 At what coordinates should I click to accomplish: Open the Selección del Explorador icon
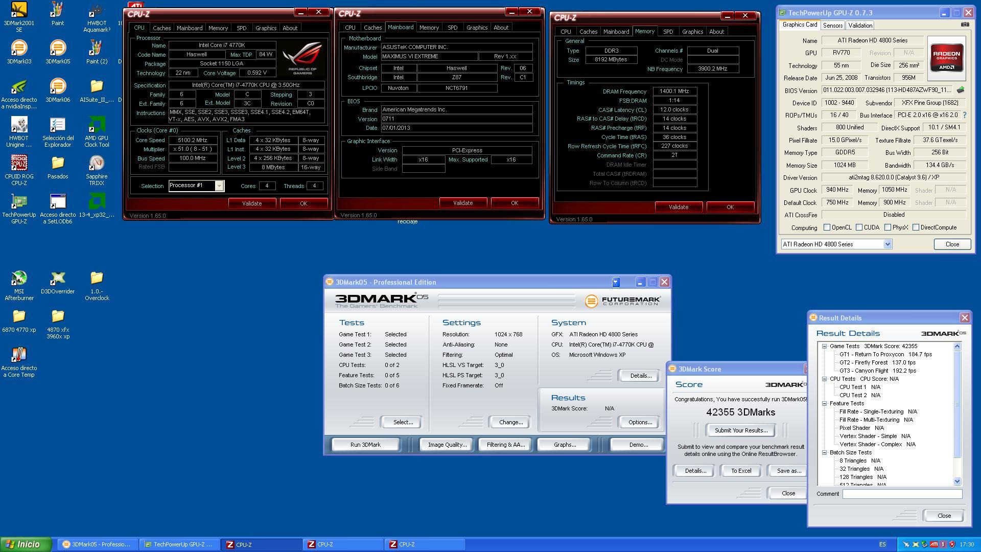coord(58,132)
